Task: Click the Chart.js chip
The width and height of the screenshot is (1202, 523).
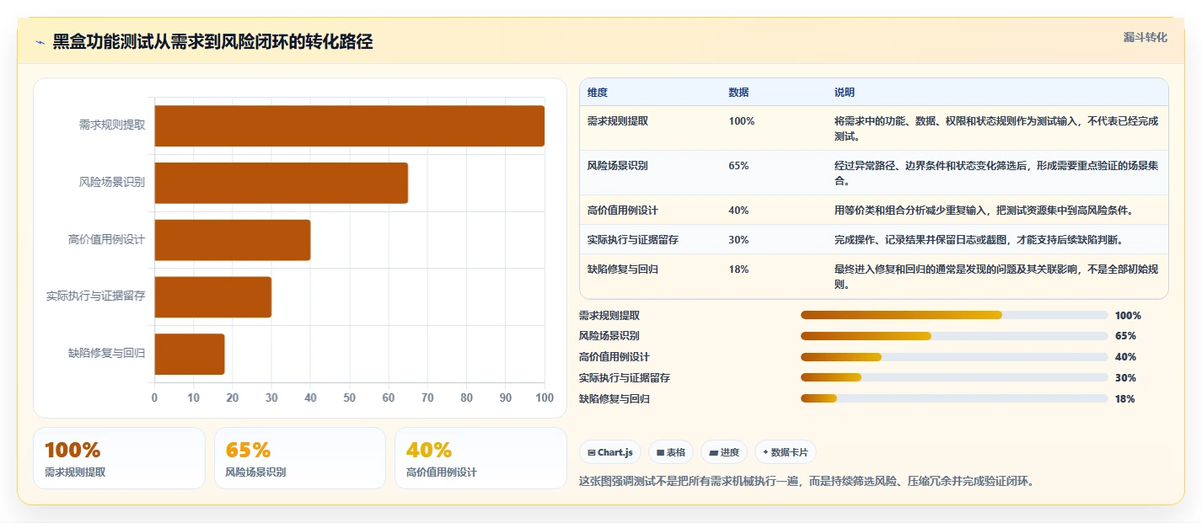Action: [610, 452]
